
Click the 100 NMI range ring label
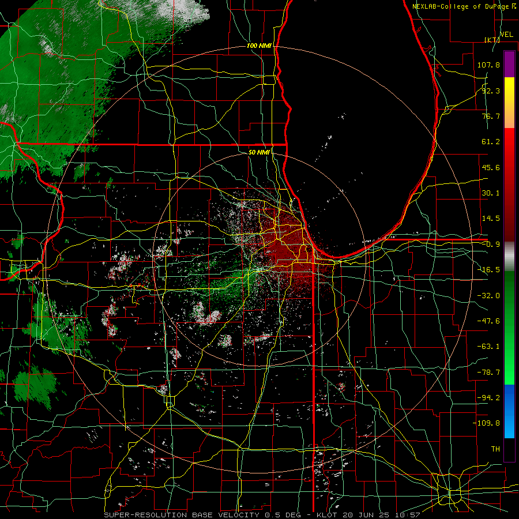point(259,46)
